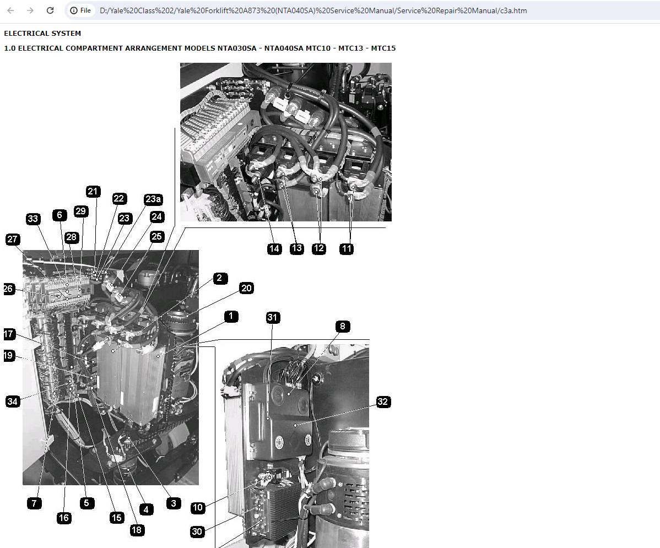The height and width of the screenshot is (548, 660).
Task: Click callout label 14
Action: (x=274, y=248)
